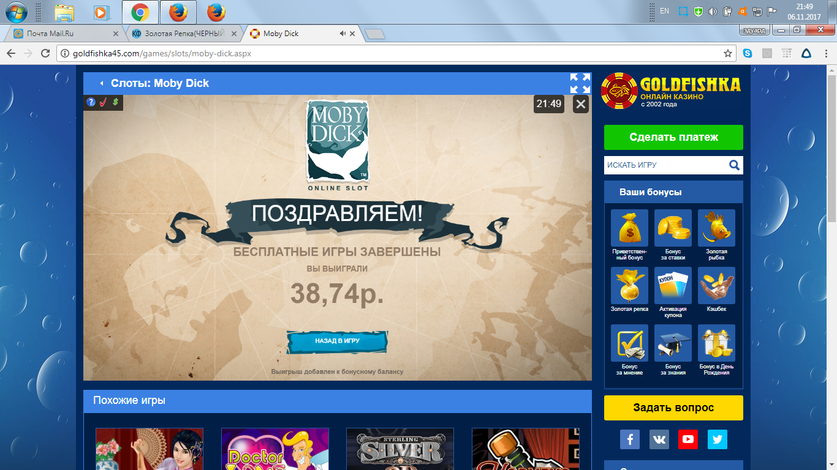Click the address bar URL

[162, 53]
